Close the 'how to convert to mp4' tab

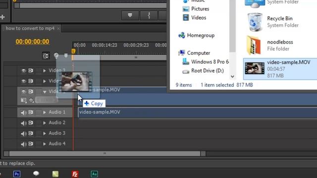[x=58, y=29]
